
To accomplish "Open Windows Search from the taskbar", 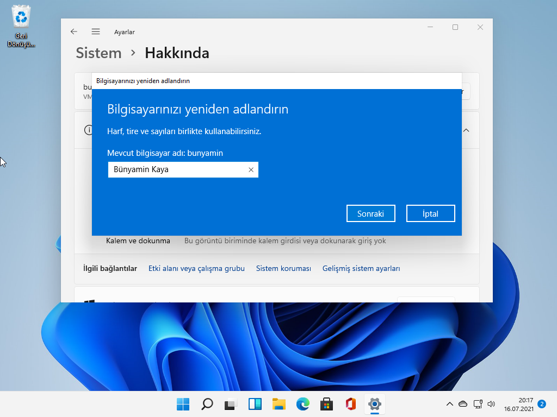I will coord(207,404).
